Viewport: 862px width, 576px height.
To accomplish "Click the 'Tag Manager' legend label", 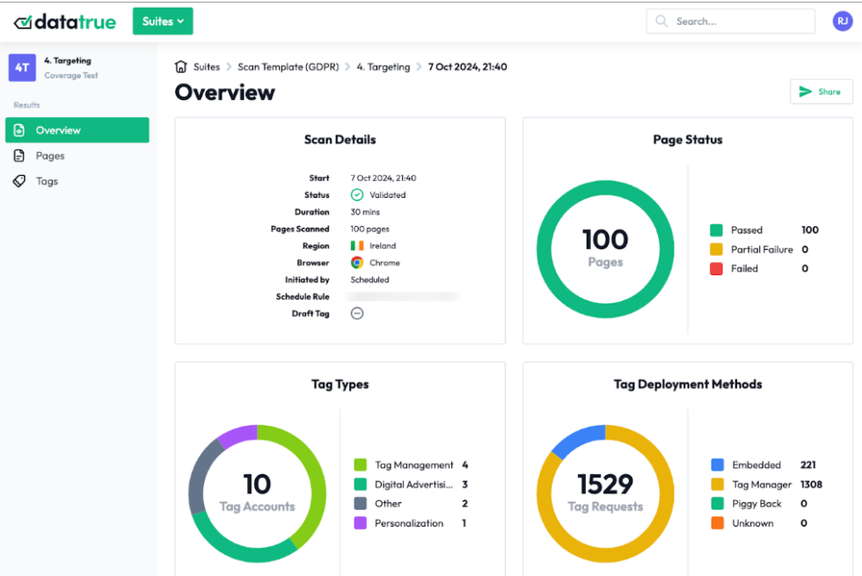I will pos(762,485).
